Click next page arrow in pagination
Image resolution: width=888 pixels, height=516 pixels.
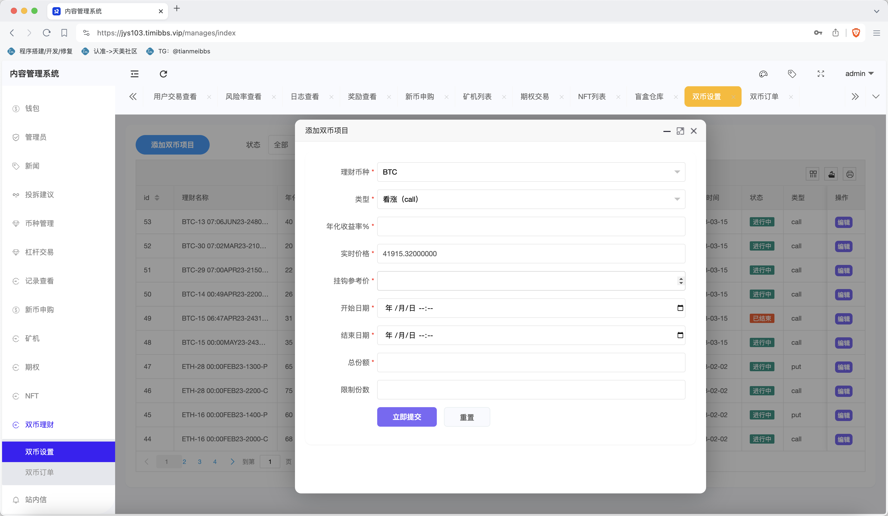tap(232, 462)
